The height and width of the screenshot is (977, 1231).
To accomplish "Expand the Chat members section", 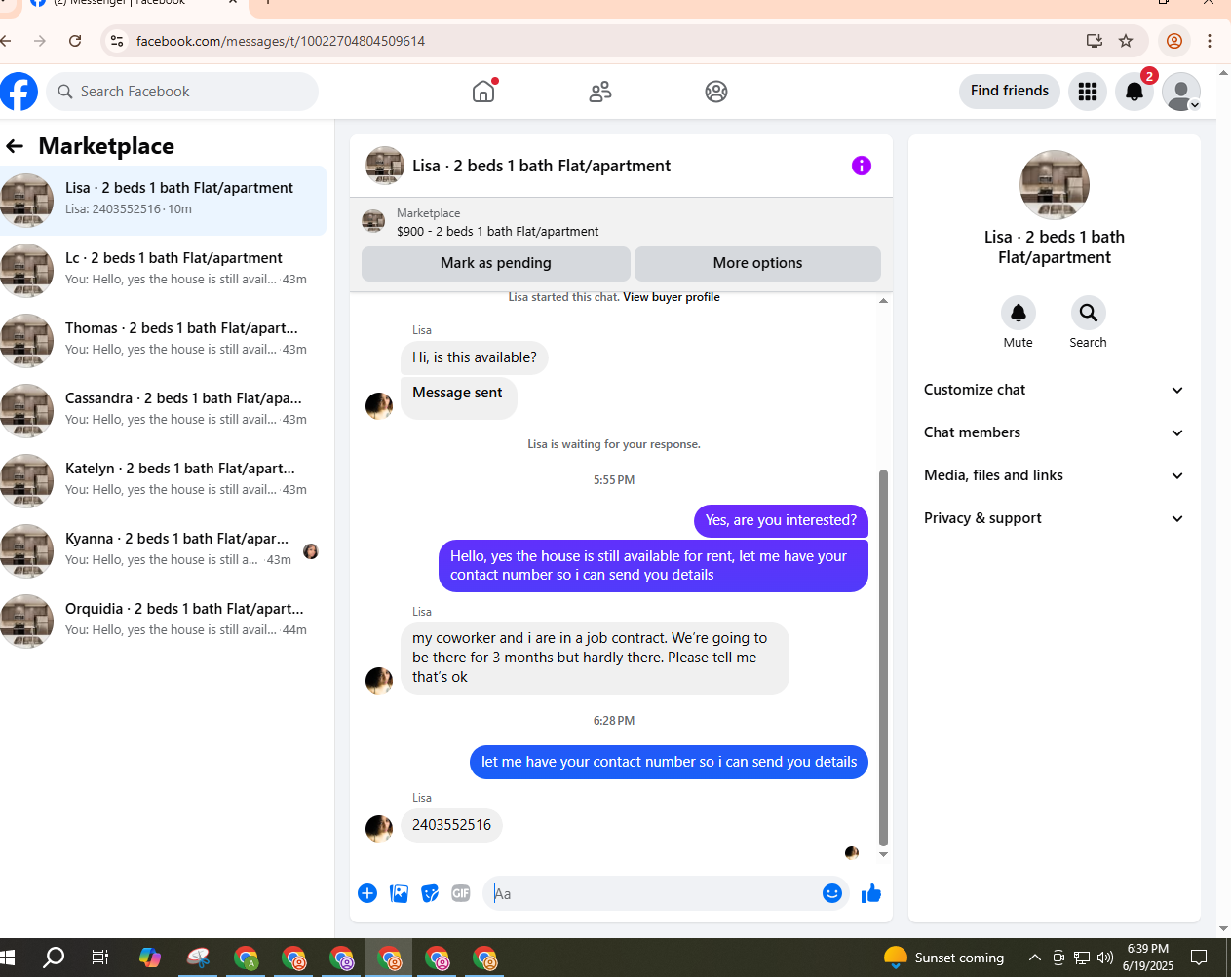I will coord(1054,432).
